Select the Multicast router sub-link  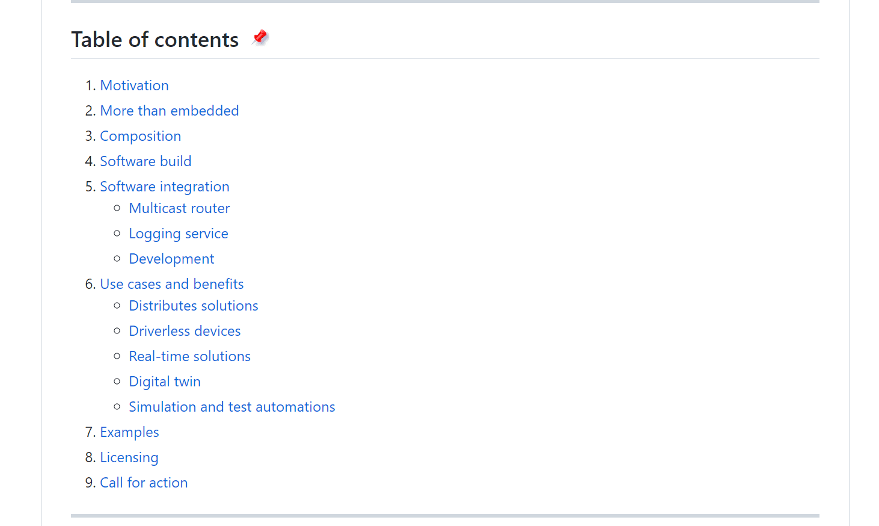pyautogui.click(x=179, y=208)
